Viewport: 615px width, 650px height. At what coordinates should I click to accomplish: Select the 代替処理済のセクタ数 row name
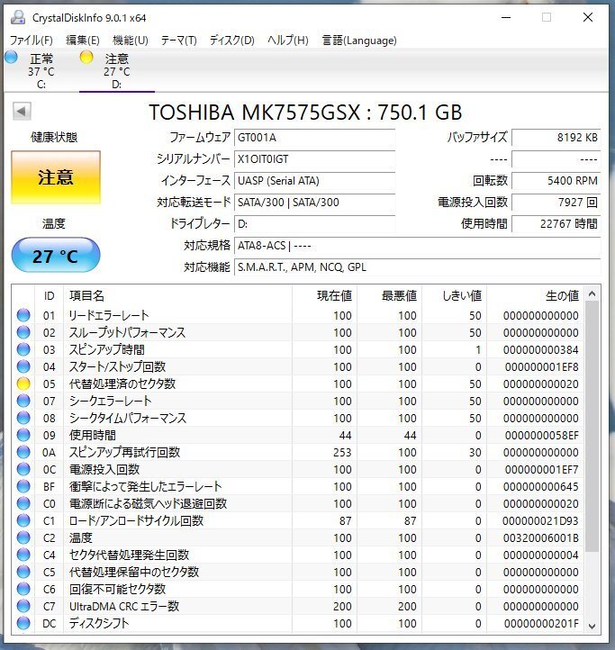[122, 384]
